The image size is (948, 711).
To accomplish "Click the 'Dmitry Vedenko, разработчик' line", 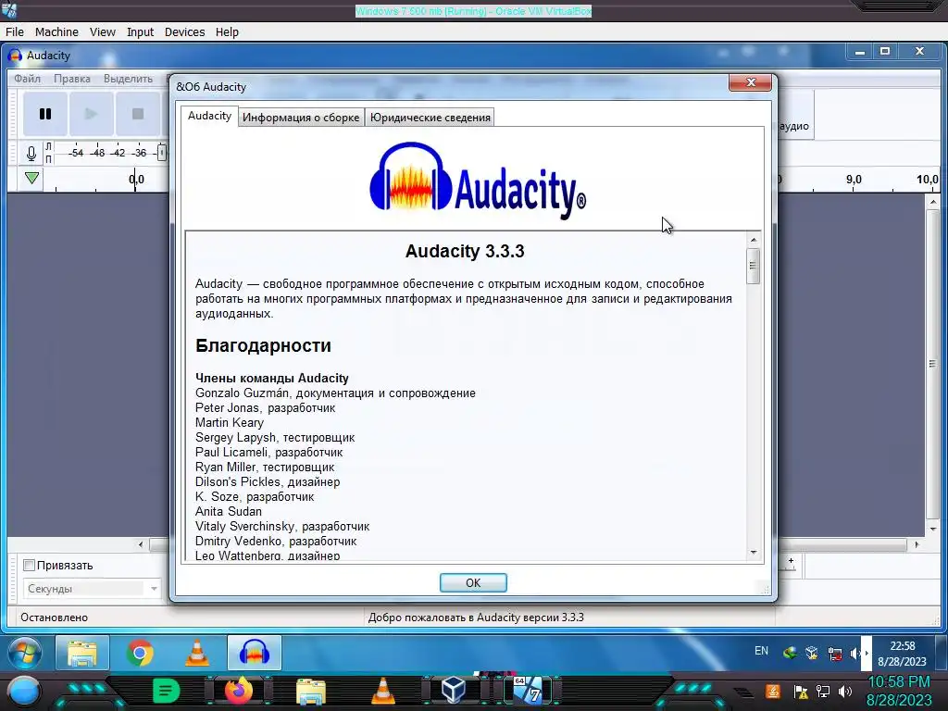I will click(x=276, y=541).
